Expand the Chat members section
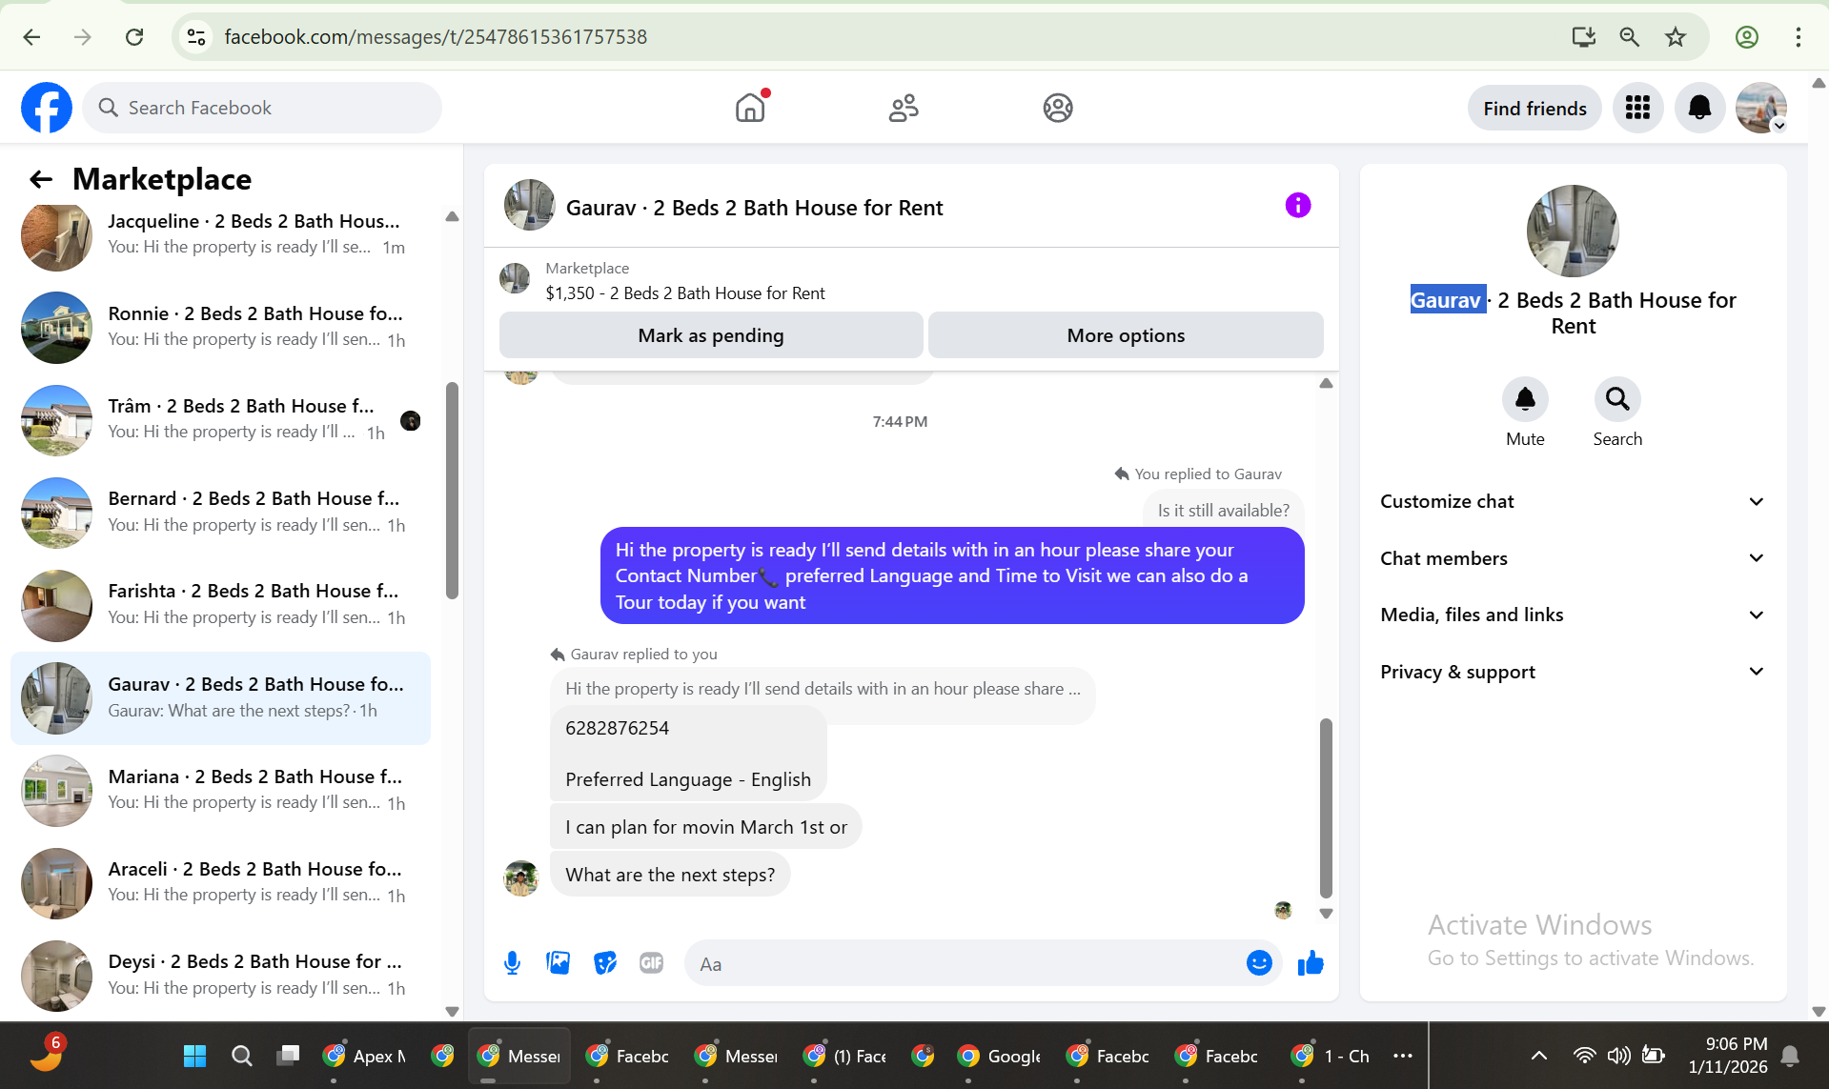 point(1573,558)
